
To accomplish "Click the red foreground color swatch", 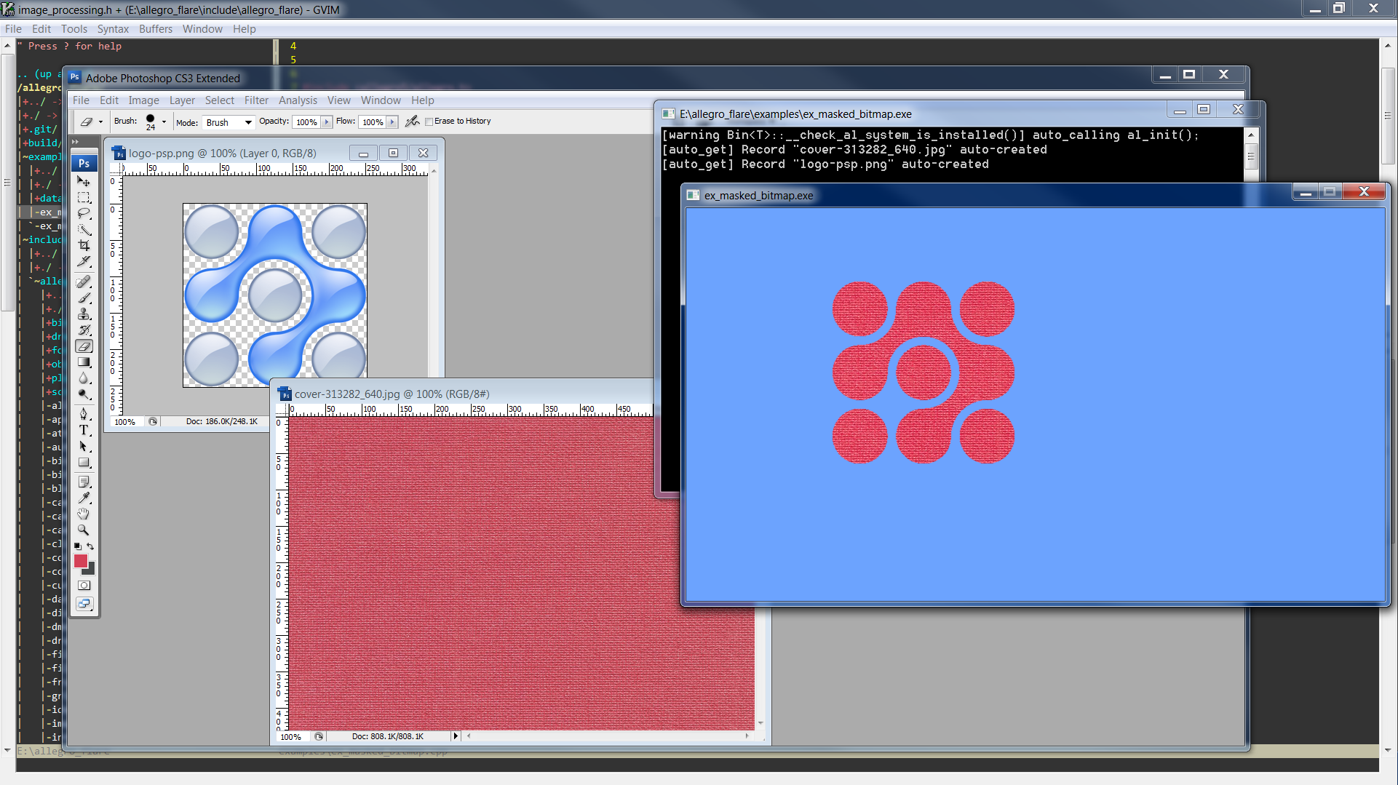I will 80,561.
